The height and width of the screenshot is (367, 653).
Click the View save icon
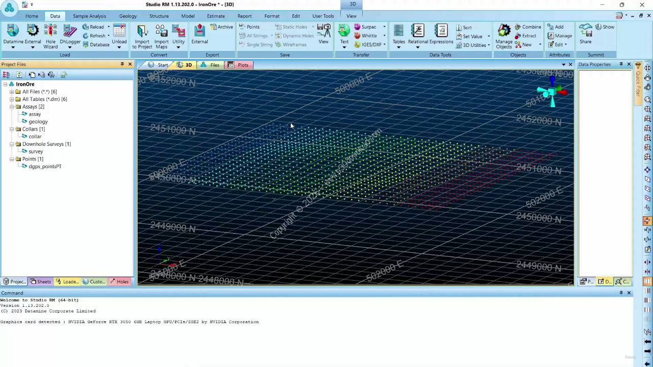tap(323, 34)
